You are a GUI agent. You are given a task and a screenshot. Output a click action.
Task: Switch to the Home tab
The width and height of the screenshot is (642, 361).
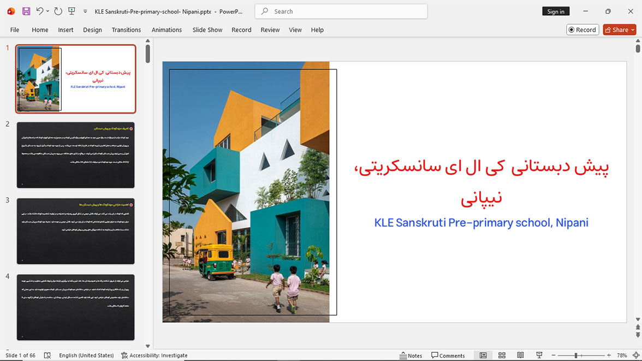click(x=40, y=30)
